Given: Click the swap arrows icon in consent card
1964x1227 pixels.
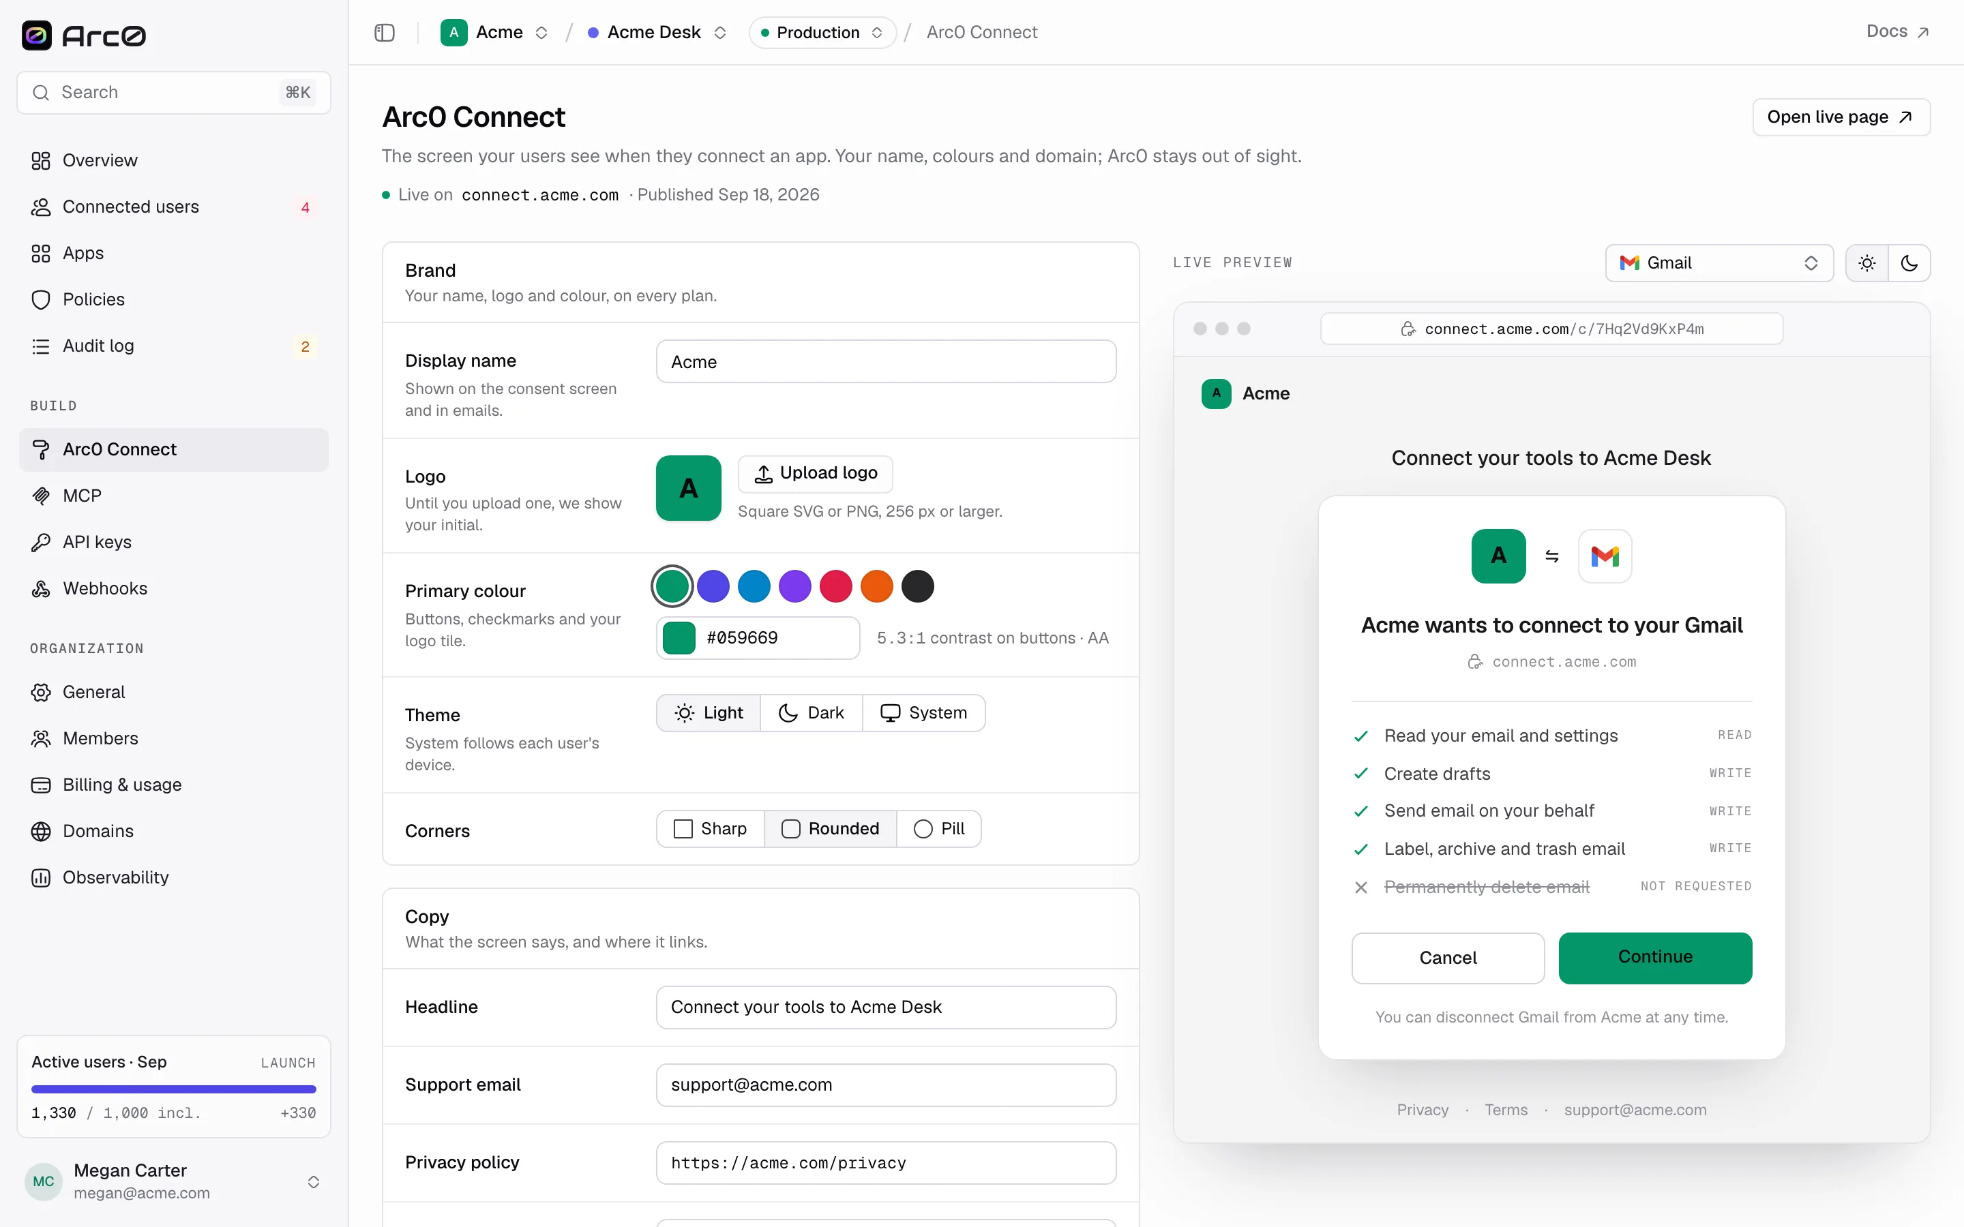Looking at the screenshot, I should click(1551, 556).
